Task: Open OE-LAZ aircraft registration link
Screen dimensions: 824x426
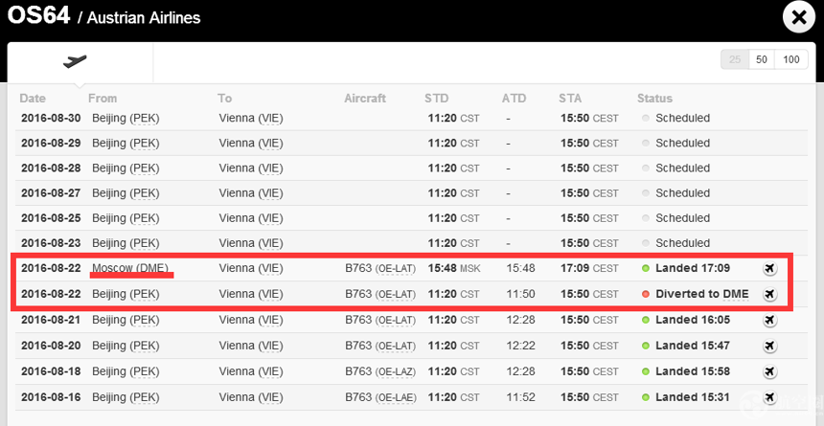Action: 395,371
